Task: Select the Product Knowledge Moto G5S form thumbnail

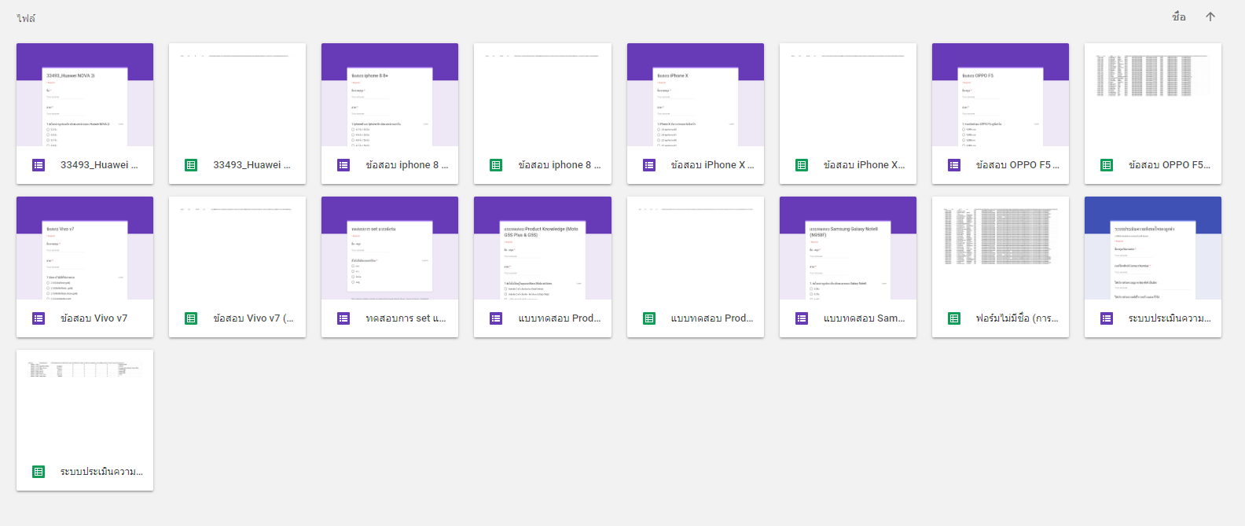Action: click(542, 248)
